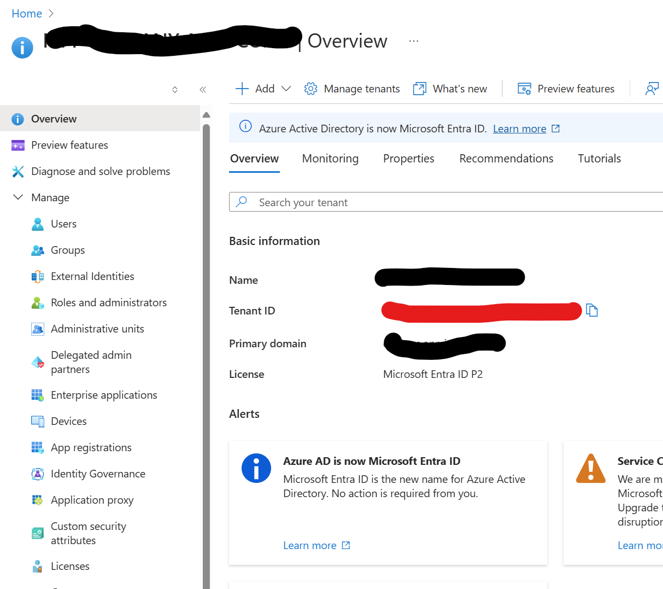Click the sidebar vertical scrollbar thumb
Image resolution: width=663 pixels, height=589 pixels.
[206, 355]
